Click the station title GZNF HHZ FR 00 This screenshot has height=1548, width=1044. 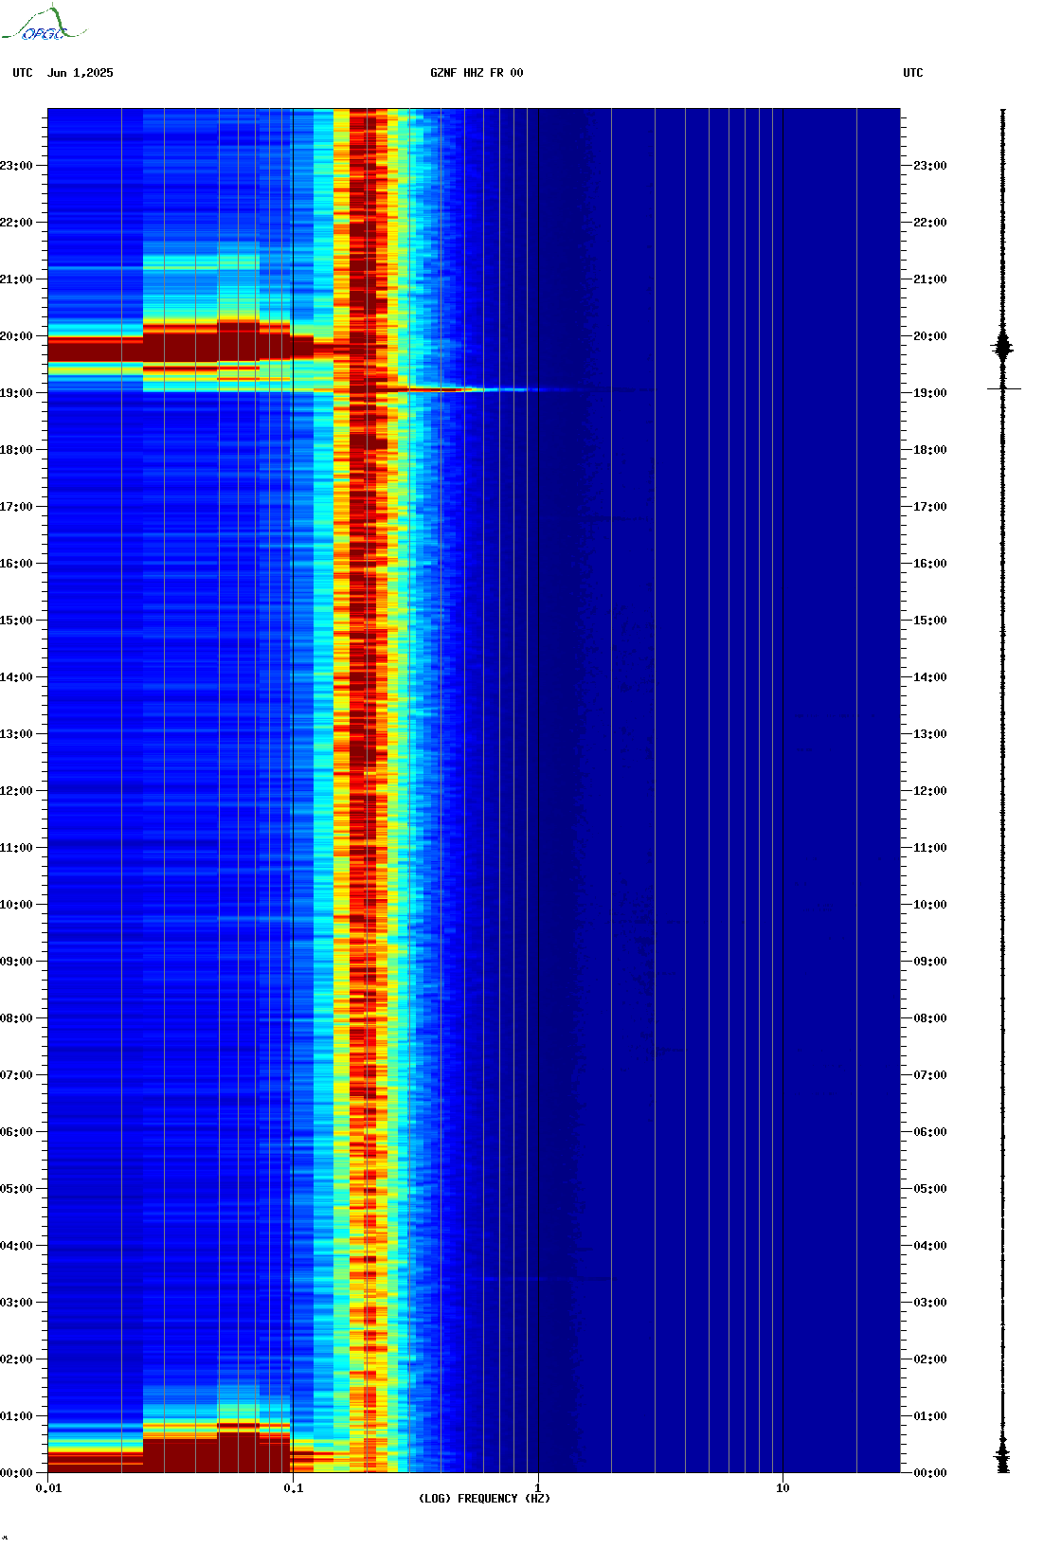(477, 73)
